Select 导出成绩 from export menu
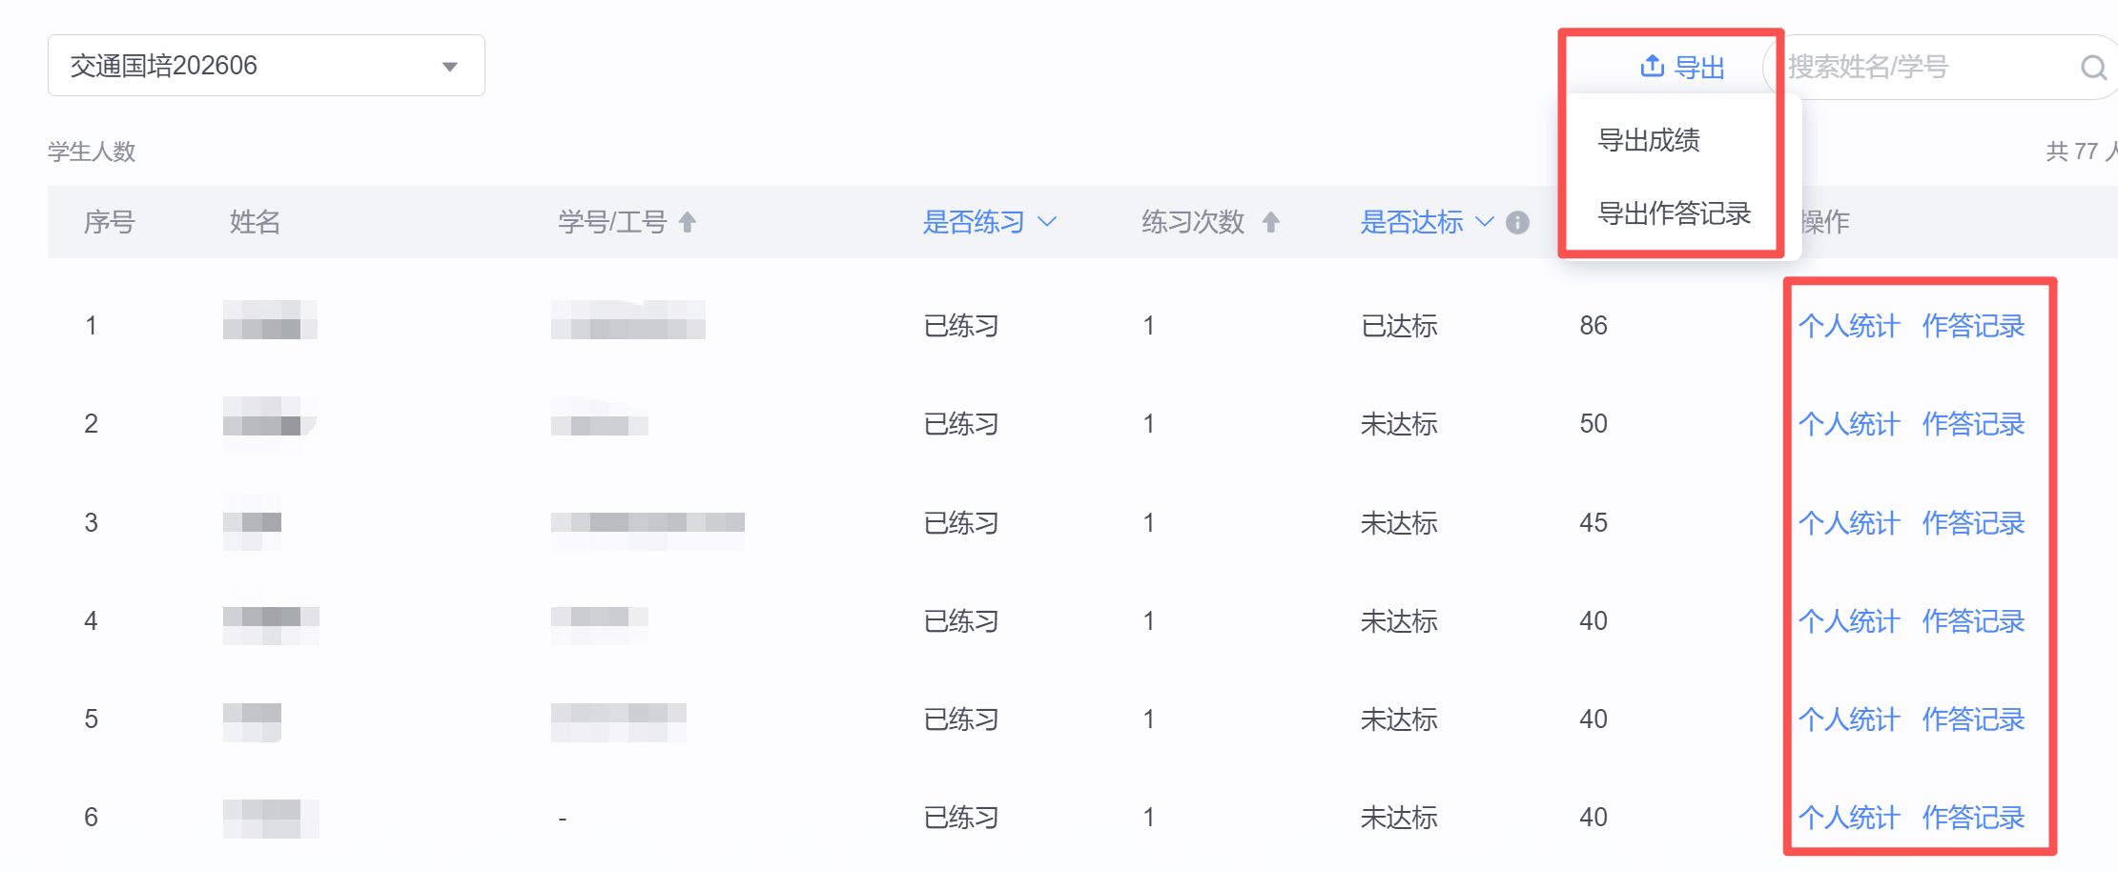 [x=1649, y=140]
